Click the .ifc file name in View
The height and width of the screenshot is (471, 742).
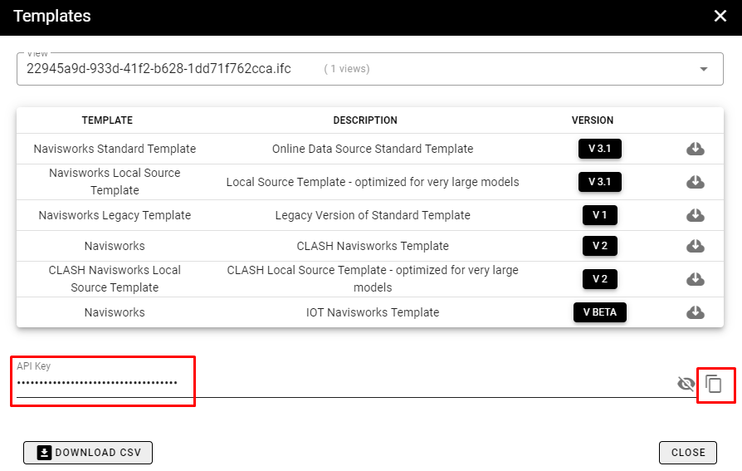pyautogui.click(x=159, y=69)
